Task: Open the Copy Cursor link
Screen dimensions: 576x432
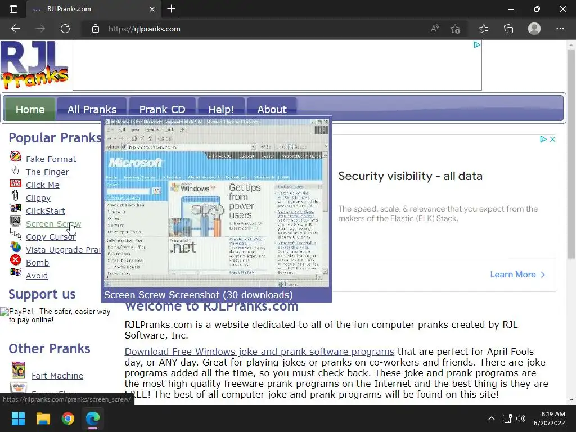Action: tap(51, 237)
